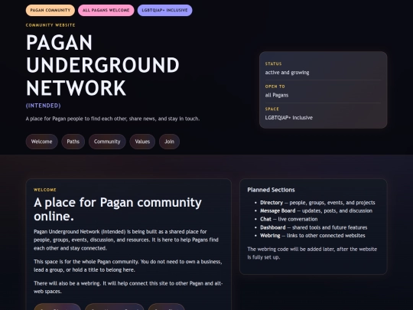Click the Pagan Community badge
The width and height of the screenshot is (413, 310).
(x=50, y=10)
